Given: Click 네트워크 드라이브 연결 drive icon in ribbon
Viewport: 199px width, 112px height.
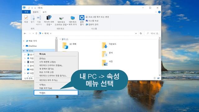Looking at the screenshot, I should tap(62, 18).
